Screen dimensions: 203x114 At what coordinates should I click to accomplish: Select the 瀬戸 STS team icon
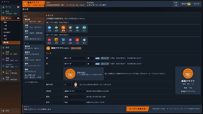click(63, 41)
